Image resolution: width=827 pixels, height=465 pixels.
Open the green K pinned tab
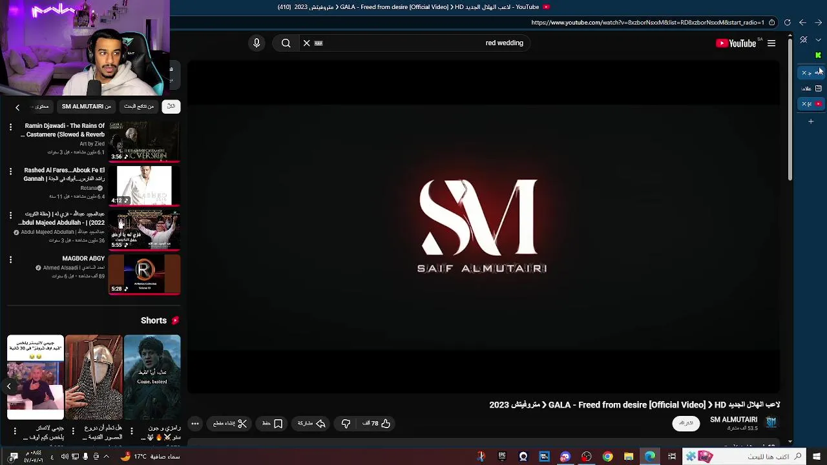click(818, 56)
